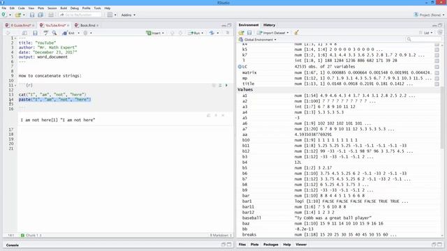The height and width of the screenshot is (251, 447).
Task: Open the document settings gear icon
Action: point(85,33)
